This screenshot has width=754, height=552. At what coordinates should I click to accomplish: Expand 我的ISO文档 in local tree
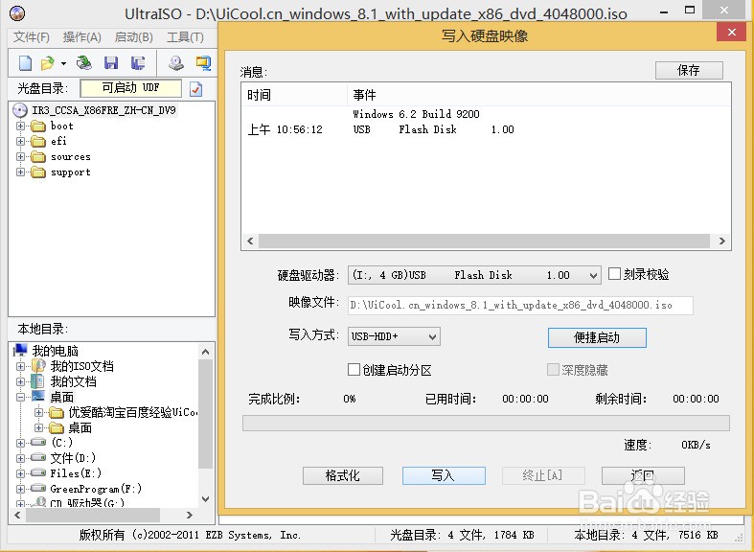(20, 366)
